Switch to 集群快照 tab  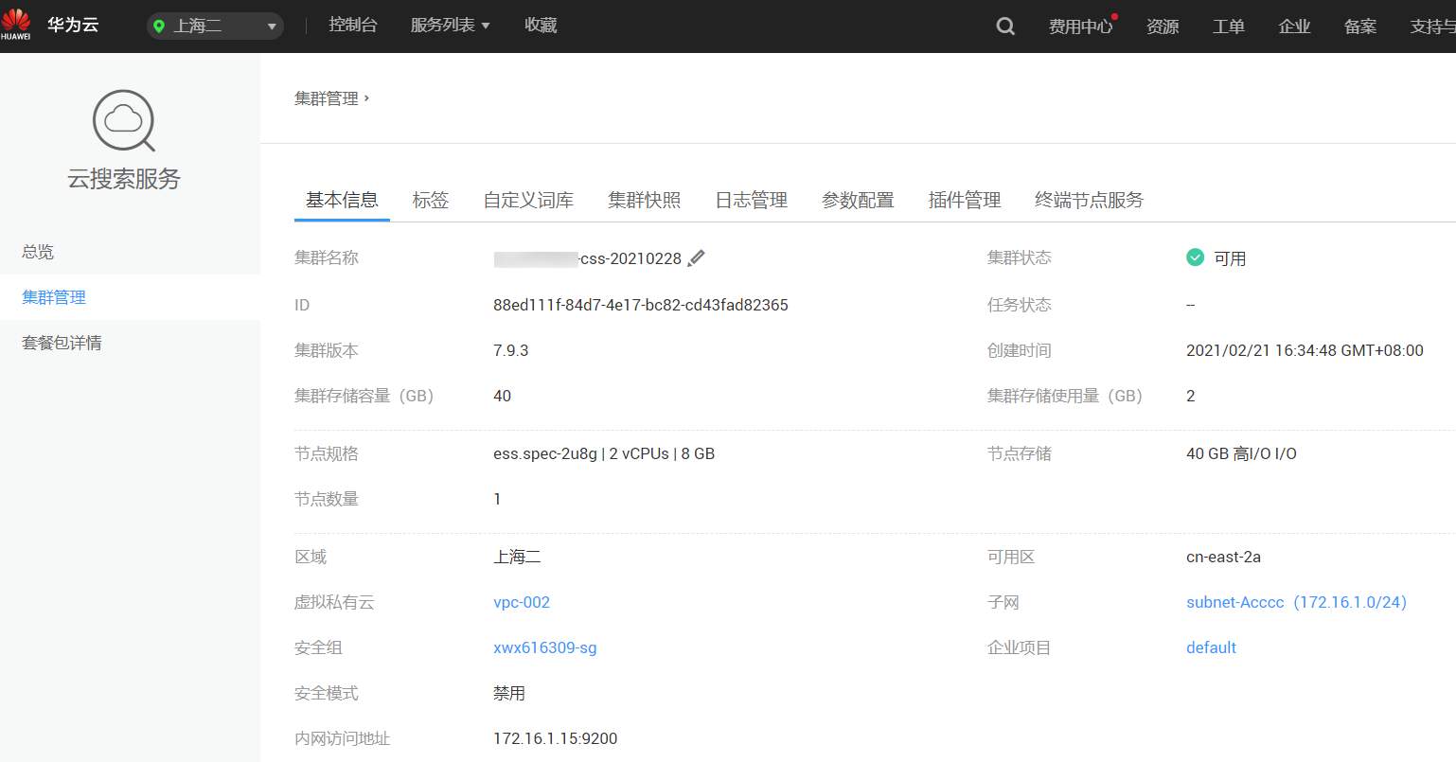coord(644,200)
